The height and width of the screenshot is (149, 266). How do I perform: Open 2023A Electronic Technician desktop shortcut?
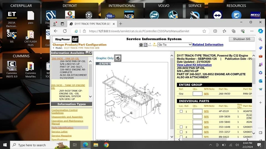[12, 19]
